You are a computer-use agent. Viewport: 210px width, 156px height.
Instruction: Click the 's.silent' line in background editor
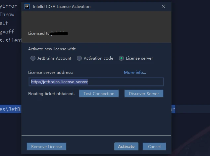(11, 40)
